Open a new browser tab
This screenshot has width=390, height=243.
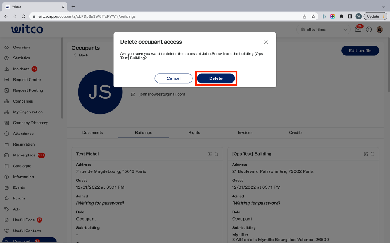click(x=73, y=7)
